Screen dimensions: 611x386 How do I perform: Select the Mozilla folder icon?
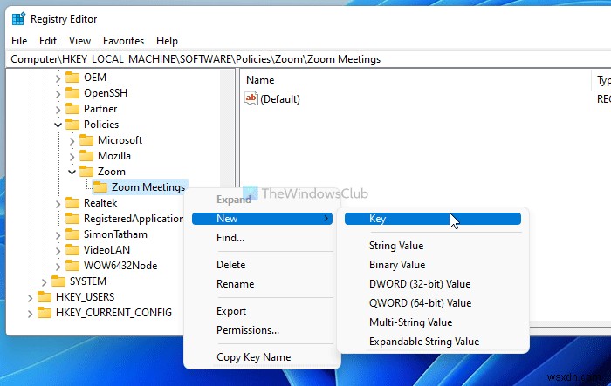tap(86, 156)
